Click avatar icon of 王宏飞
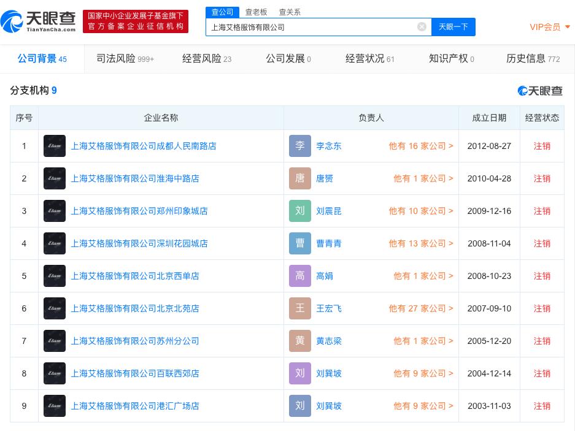575x431 pixels. 300,308
